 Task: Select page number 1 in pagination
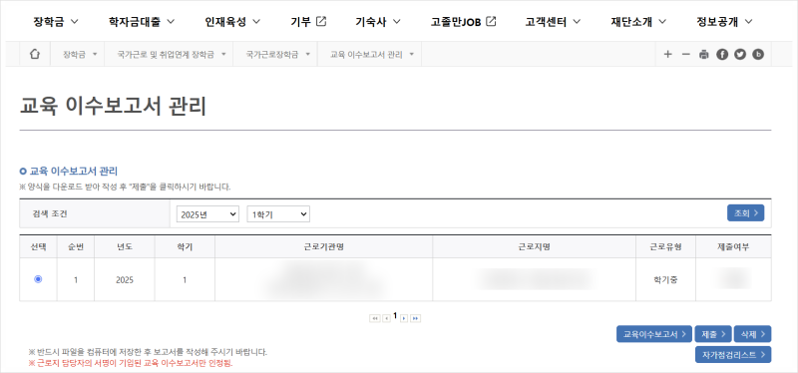[x=395, y=315]
